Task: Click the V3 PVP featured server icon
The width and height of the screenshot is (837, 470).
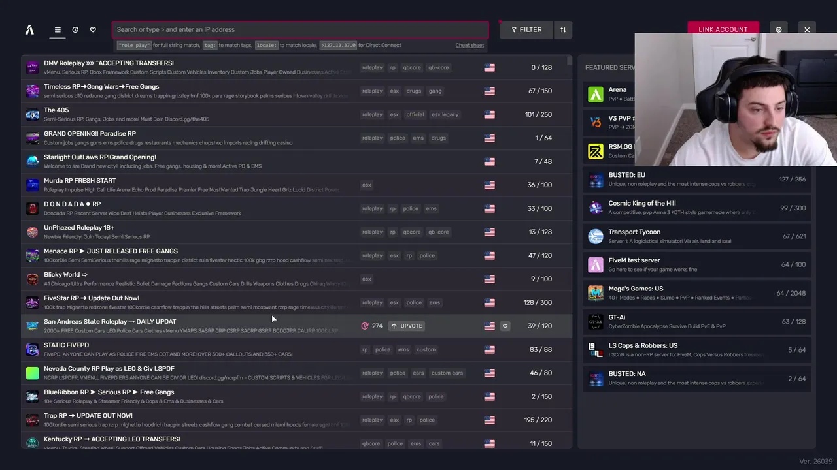Action: (x=595, y=123)
